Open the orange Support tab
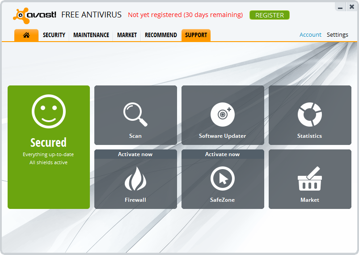The image size is (359, 255). 196,35
